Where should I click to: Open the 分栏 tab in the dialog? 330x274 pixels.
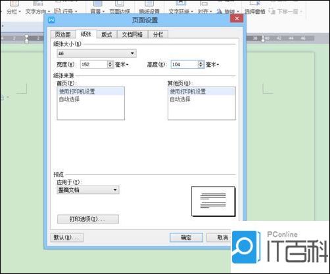coord(158,34)
